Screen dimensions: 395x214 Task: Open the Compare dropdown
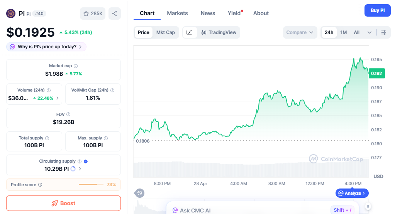[x=300, y=32]
